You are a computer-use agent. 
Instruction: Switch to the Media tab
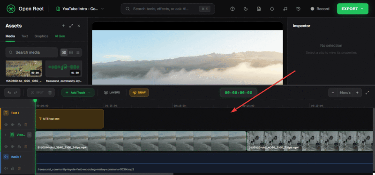(10, 36)
